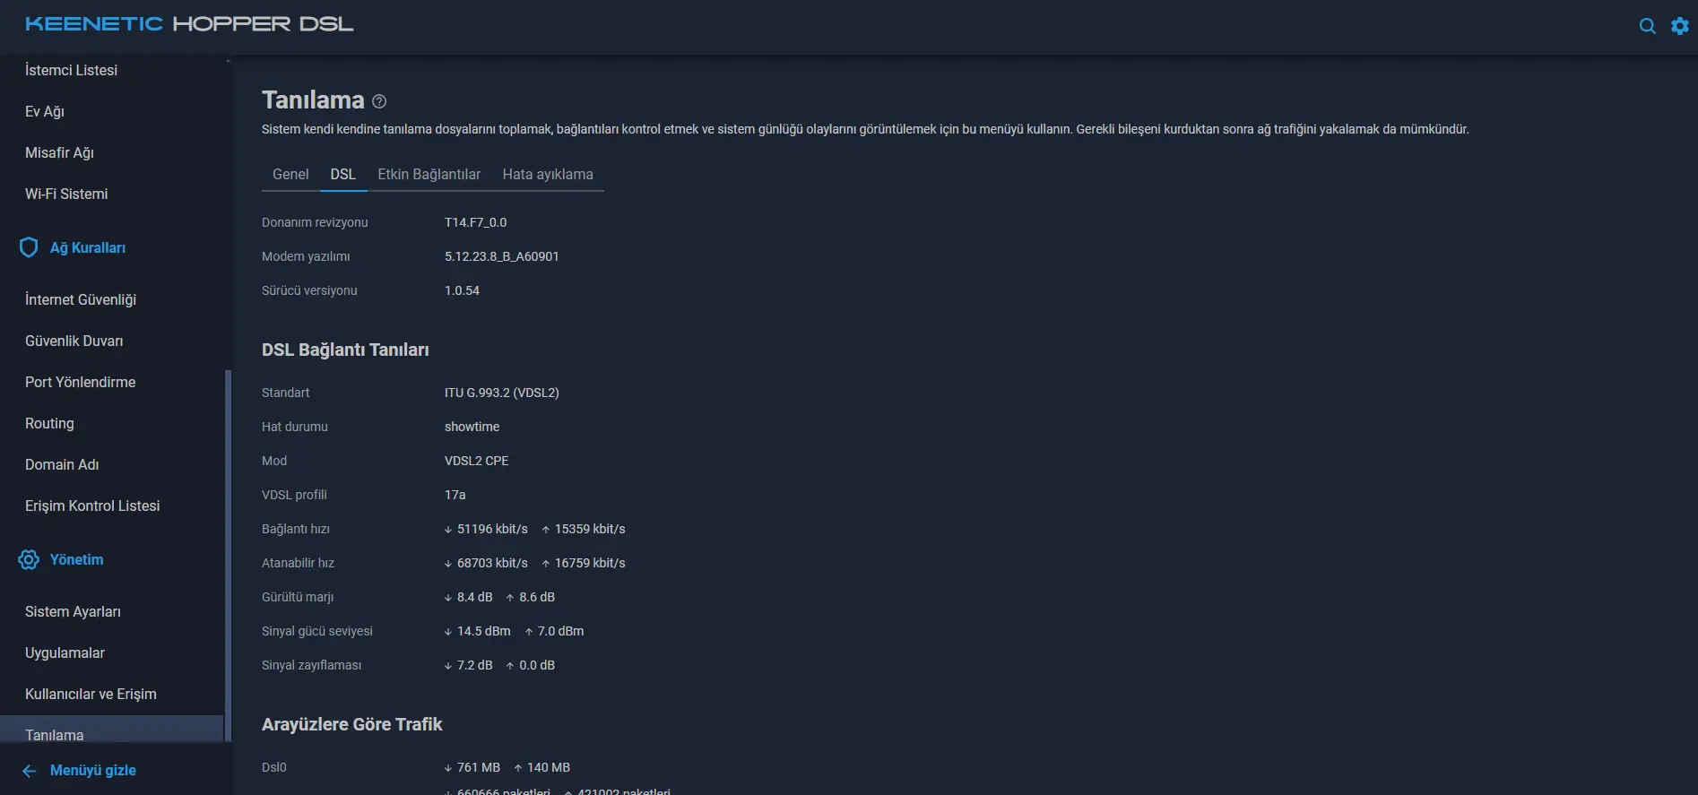Screen dimensions: 1698x795
Task: Switch to the Genel tab
Action: point(290,174)
